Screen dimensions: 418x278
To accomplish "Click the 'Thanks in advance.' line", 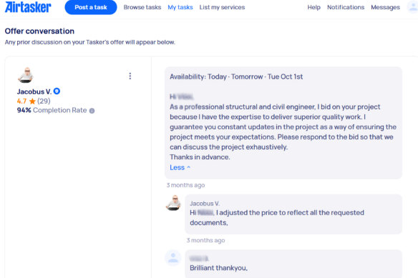I will [x=200, y=157].
